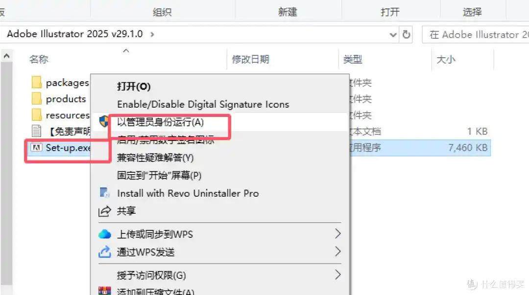
Task: Click the share arrow icon beside 共享
Action: [105, 211]
